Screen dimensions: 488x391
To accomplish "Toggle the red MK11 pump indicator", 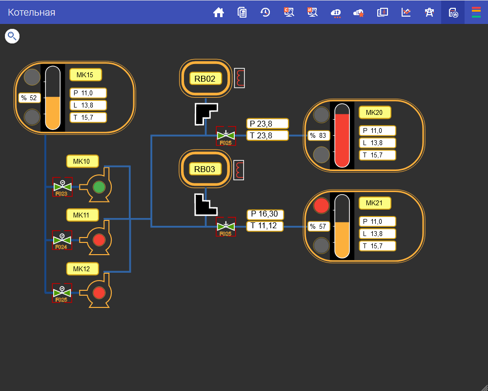I will pos(99,240).
